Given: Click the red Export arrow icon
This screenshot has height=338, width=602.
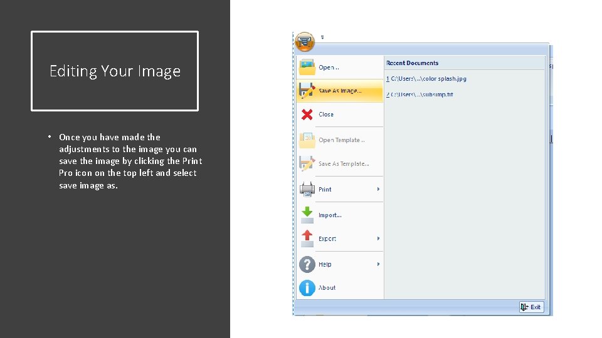Looking at the screenshot, I should pos(307,238).
